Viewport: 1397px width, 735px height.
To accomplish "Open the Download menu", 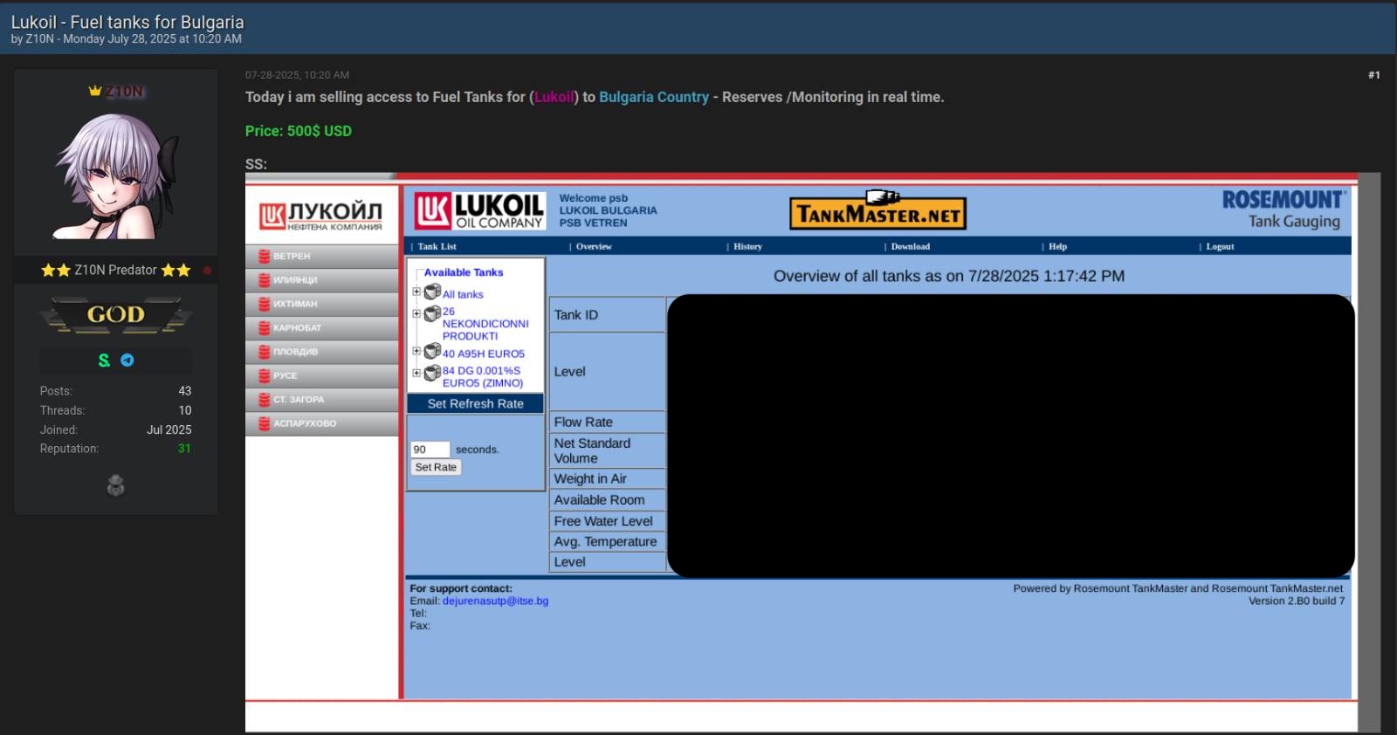I will coord(910,247).
